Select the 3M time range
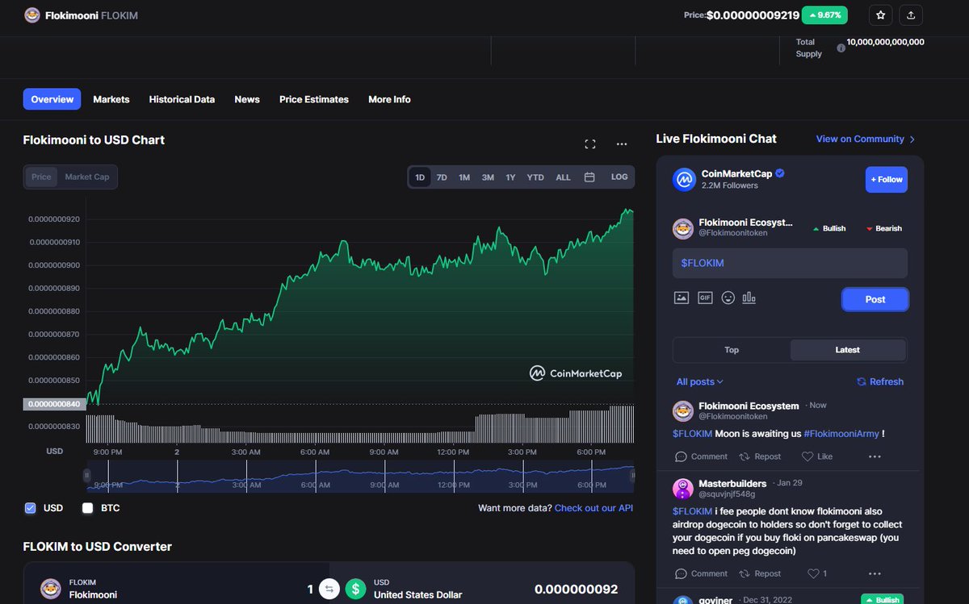 click(x=488, y=177)
